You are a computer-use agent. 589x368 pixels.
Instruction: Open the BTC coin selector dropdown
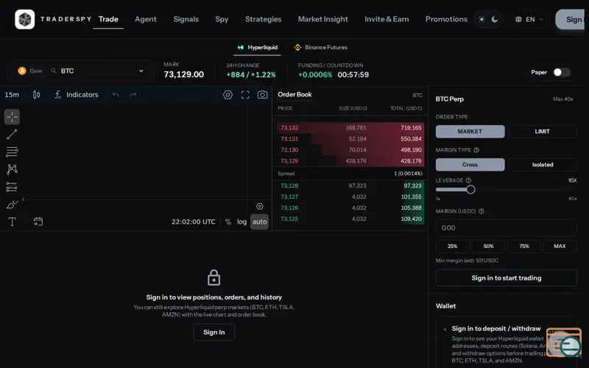point(81,71)
